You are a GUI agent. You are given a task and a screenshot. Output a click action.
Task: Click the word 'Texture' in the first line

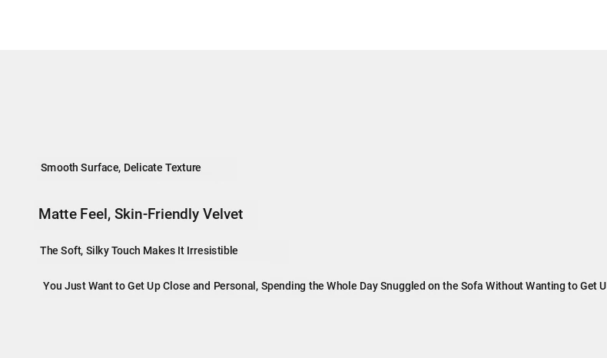click(x=183, y=167)
